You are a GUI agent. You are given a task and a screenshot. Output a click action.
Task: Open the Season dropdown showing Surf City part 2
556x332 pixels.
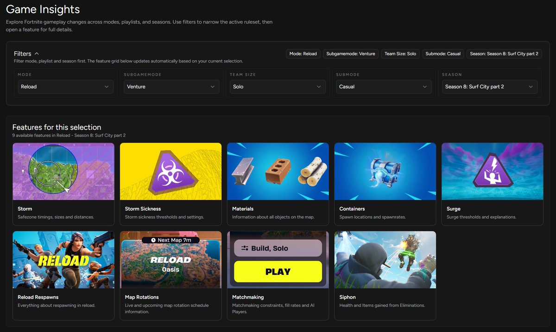point(490,87)
